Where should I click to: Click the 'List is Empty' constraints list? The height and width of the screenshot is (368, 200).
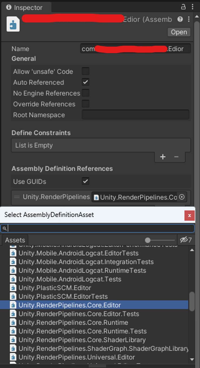pos(101,145)
